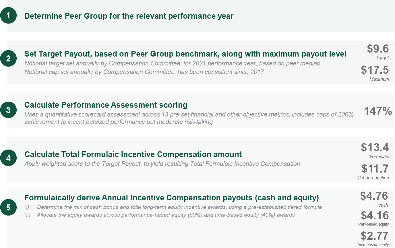Select the Determine Peer Group heading
Screen dimensions: 395x248
pos(129,16)
